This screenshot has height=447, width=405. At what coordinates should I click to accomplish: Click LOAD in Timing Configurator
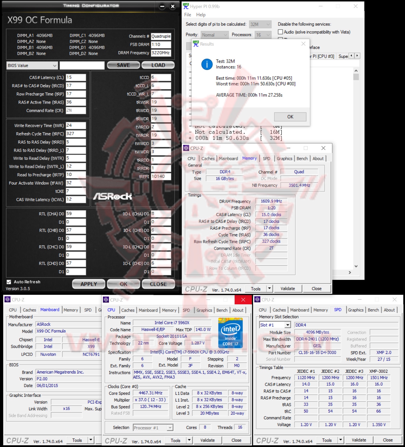[158, 65]
